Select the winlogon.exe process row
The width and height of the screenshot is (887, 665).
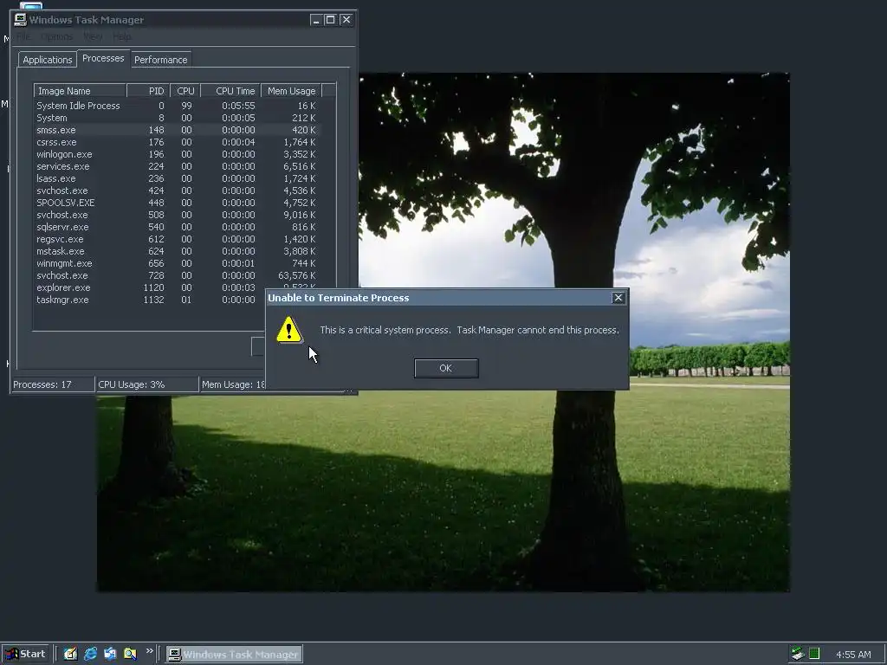click(177, 154)
